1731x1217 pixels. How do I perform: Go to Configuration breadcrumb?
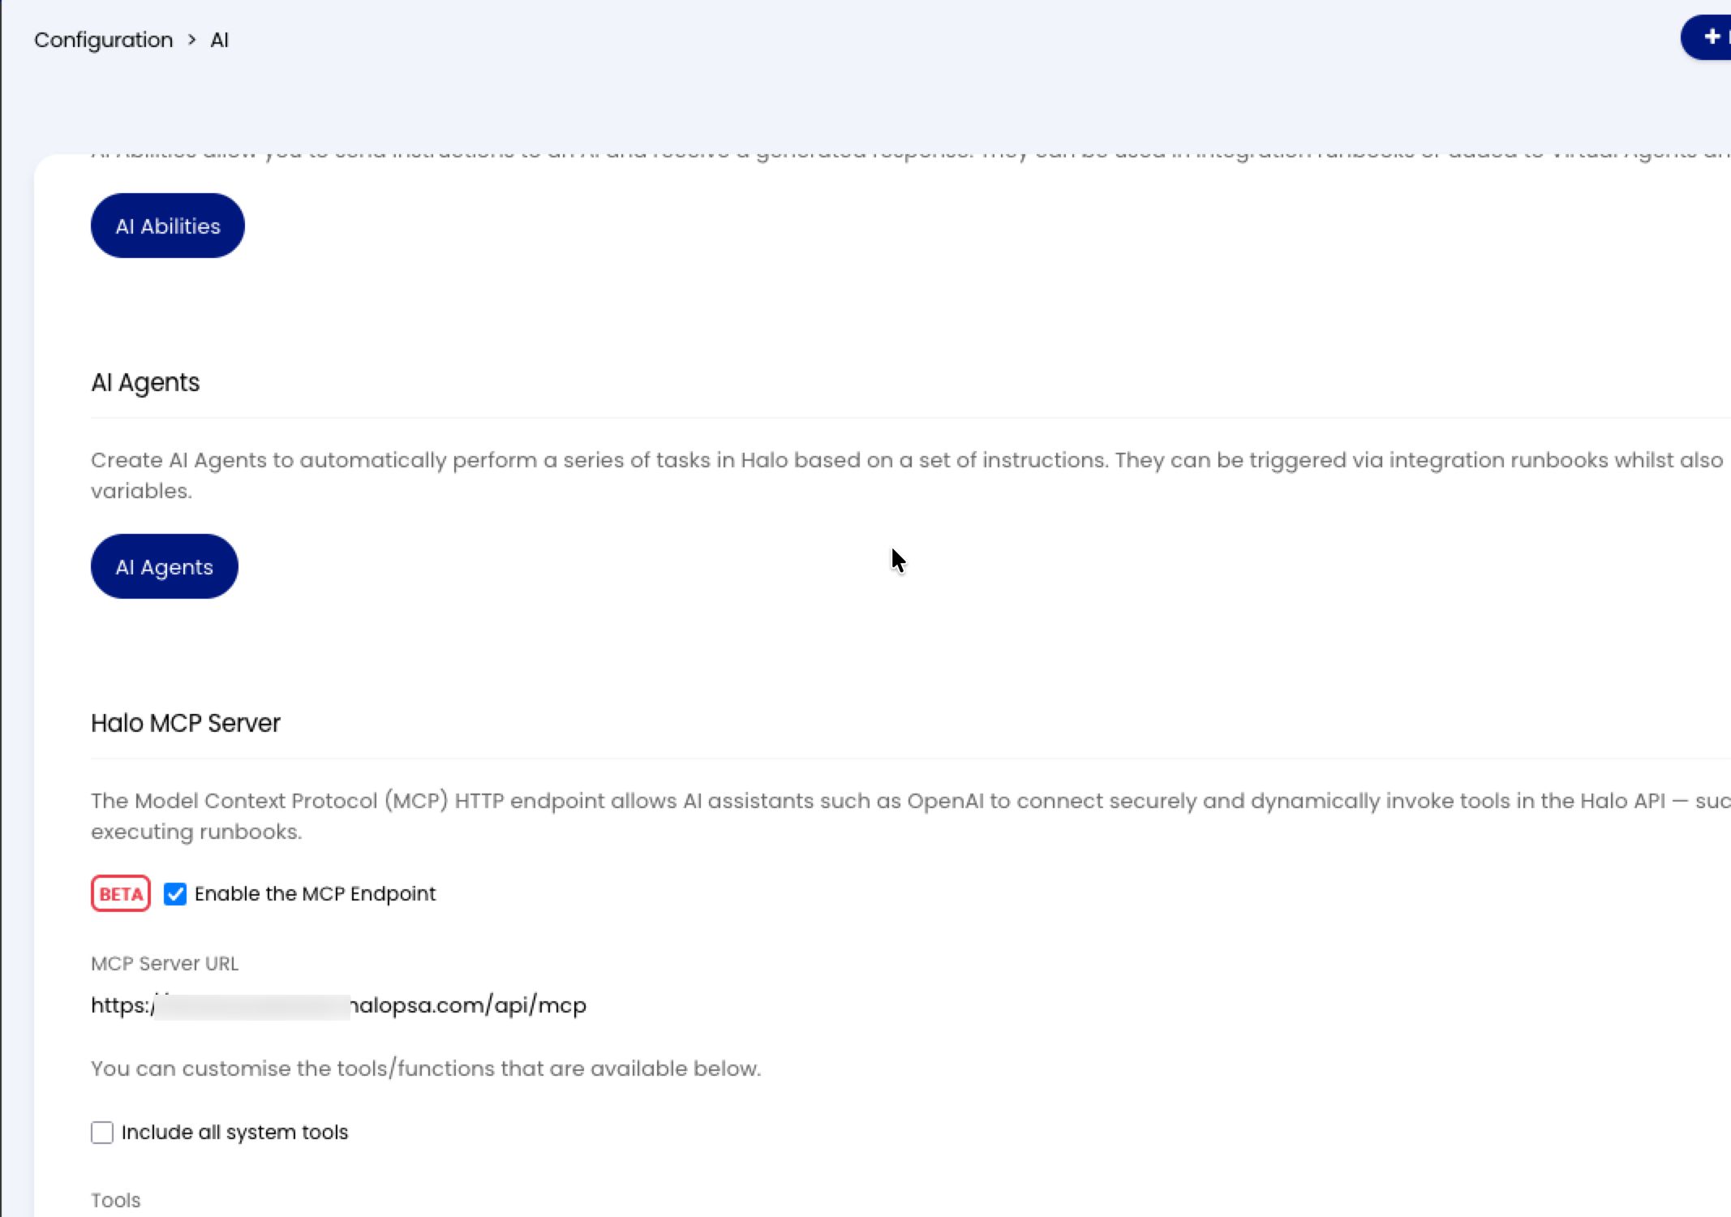[x=103, y=40]
